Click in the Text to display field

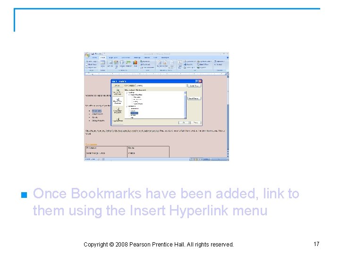pyautogui.click(x=161, y=85)
